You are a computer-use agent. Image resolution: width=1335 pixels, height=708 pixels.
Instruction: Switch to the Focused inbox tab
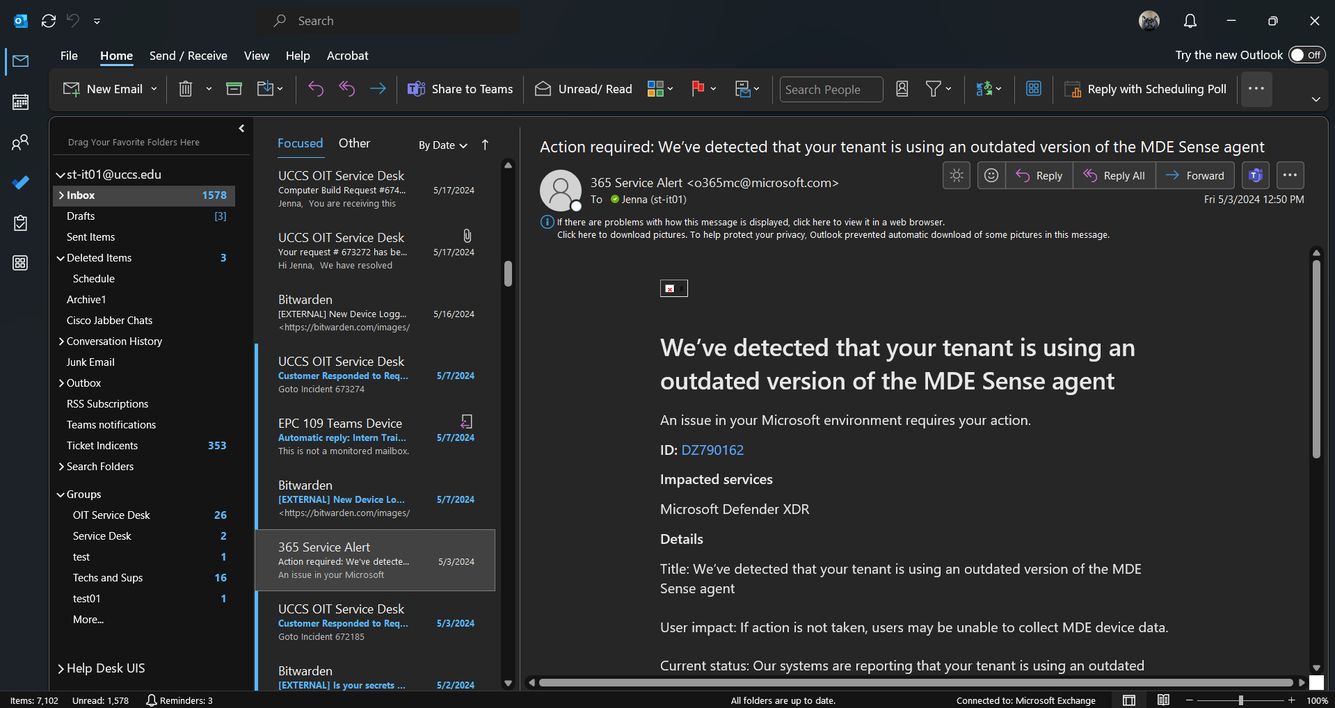click(x=300, y=143)
